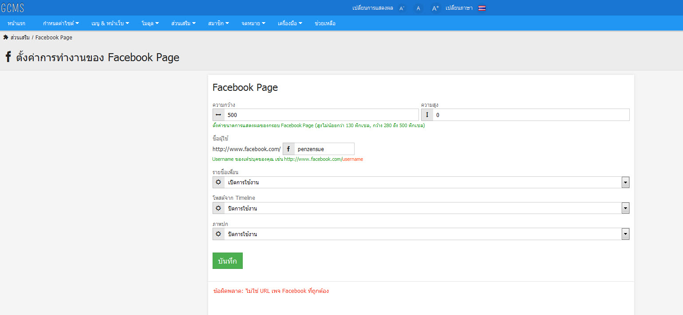Click the บันทึก save button
683x315 pixels.
click(228, 261)
